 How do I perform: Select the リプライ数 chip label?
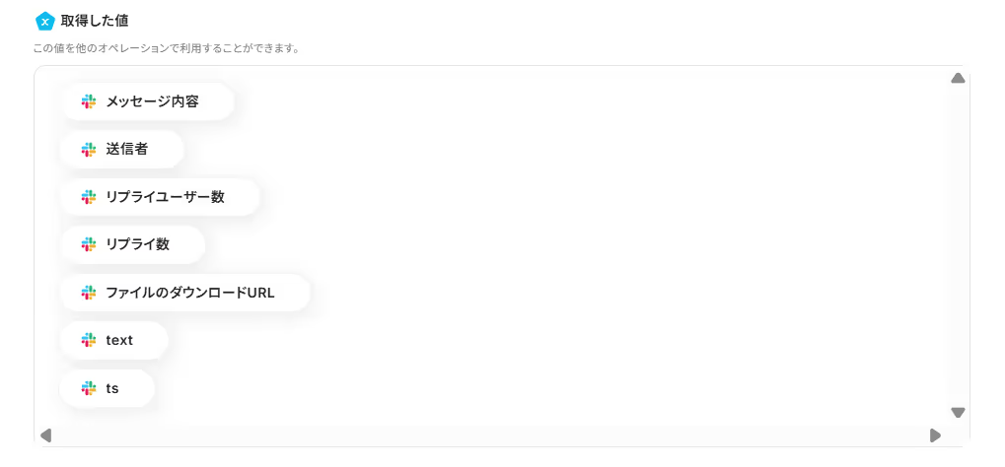tap(138, 244)
